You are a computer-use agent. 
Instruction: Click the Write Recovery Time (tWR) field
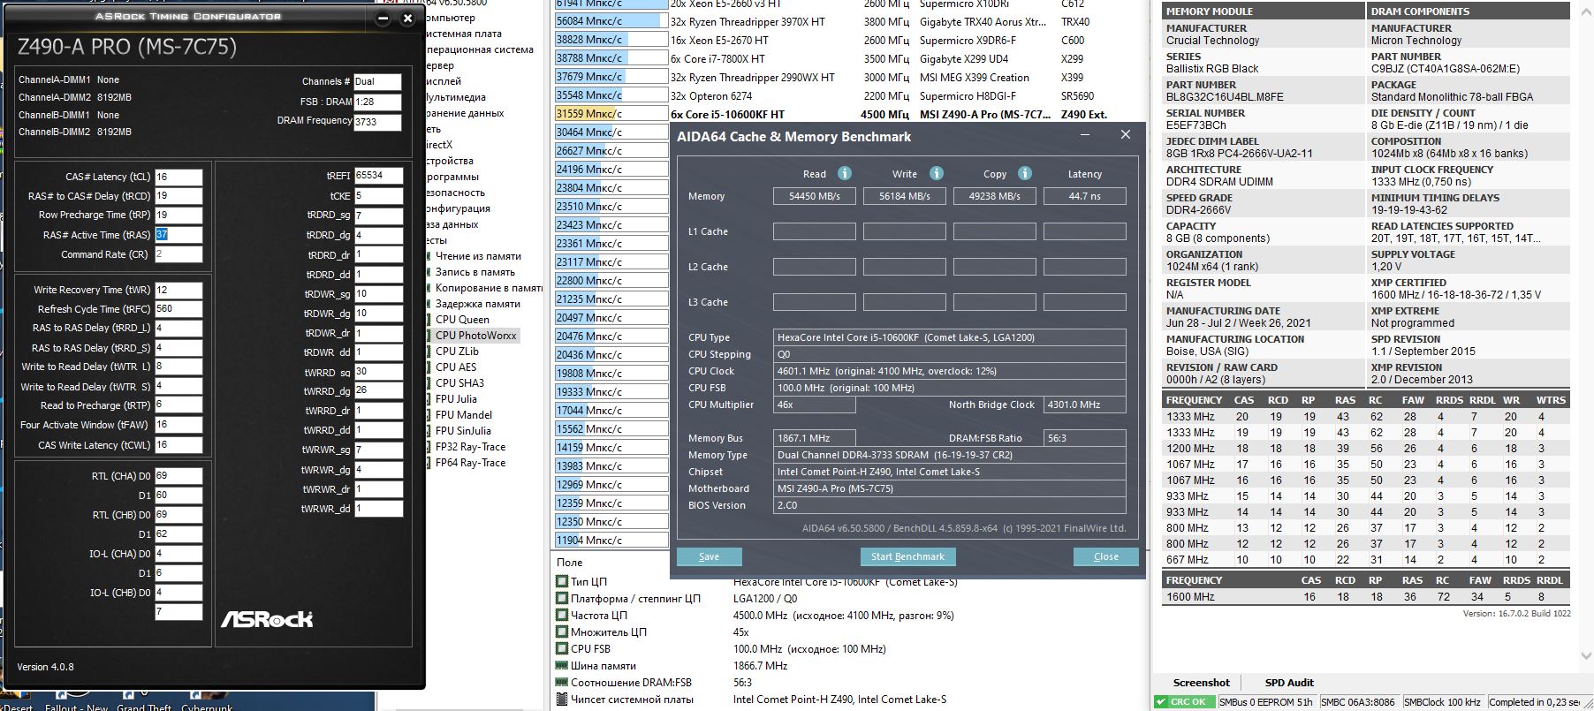click(x=178, y=290)
